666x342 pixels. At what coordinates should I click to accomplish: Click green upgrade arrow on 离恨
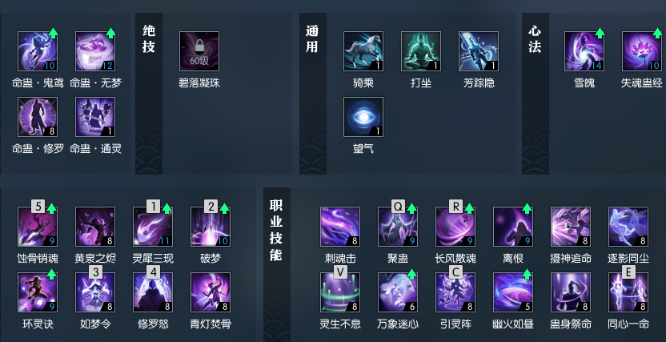tap(527, 208)
